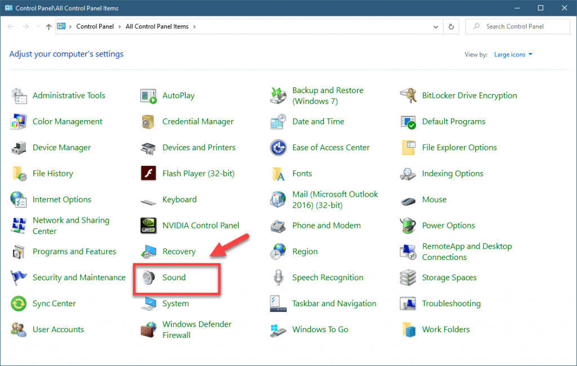Viewport: 577px width, 366px height.
Task: Open the address bar history dropdown
Action: [x=435, y=26]
